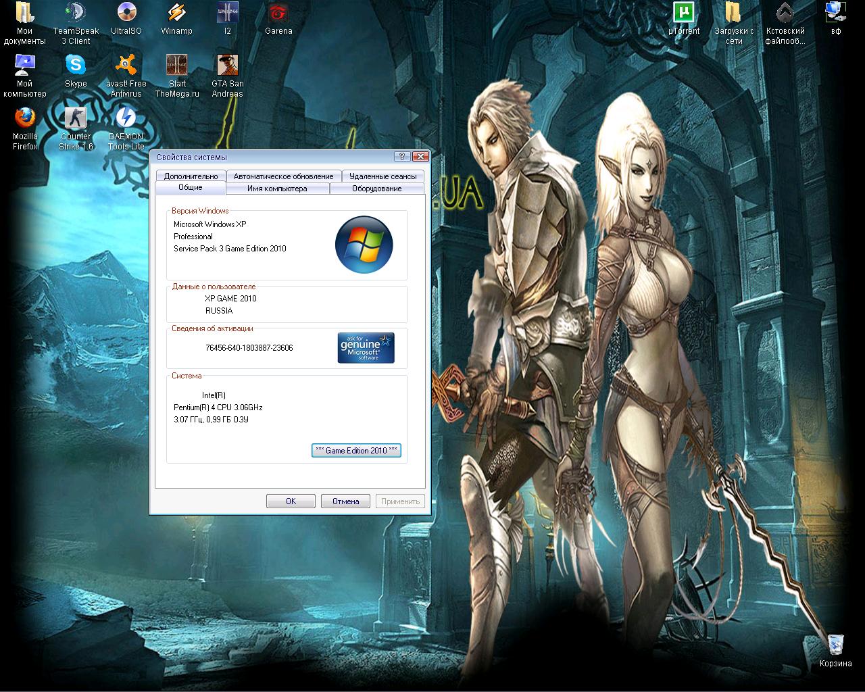Click the RUSSIA organization text

click(219, 311)
